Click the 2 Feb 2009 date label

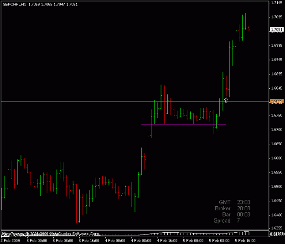click(10, 241)
